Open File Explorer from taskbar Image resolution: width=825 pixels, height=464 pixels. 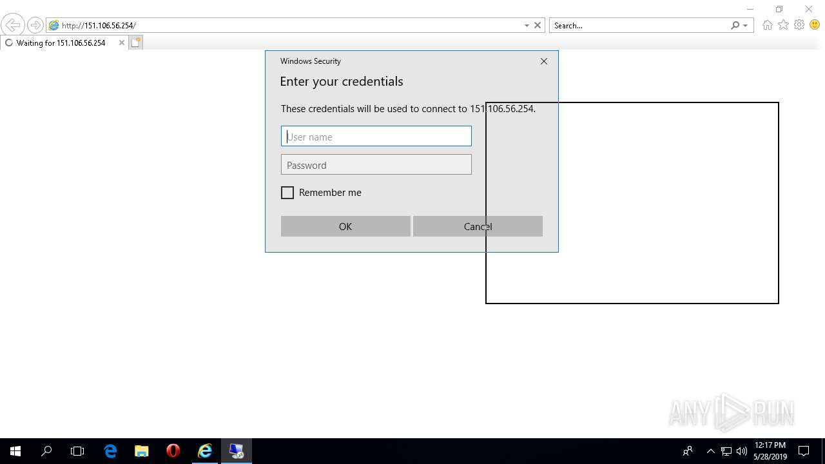(142, 451)
